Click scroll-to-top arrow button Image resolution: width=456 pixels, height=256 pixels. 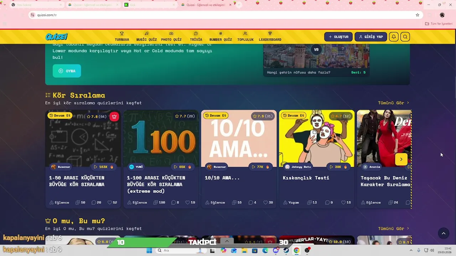[444, 233]
